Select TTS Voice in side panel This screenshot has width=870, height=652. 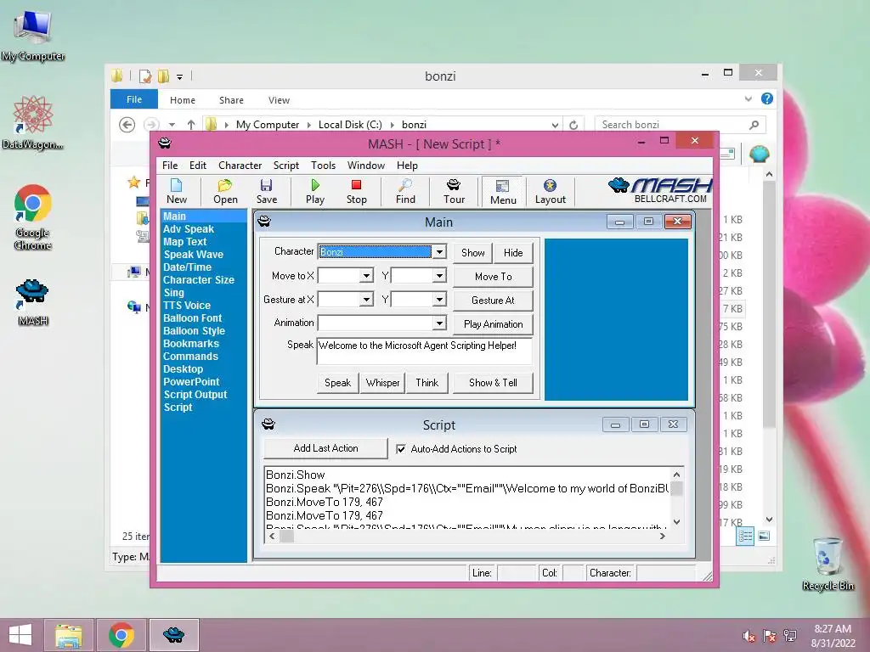[186, 306]
